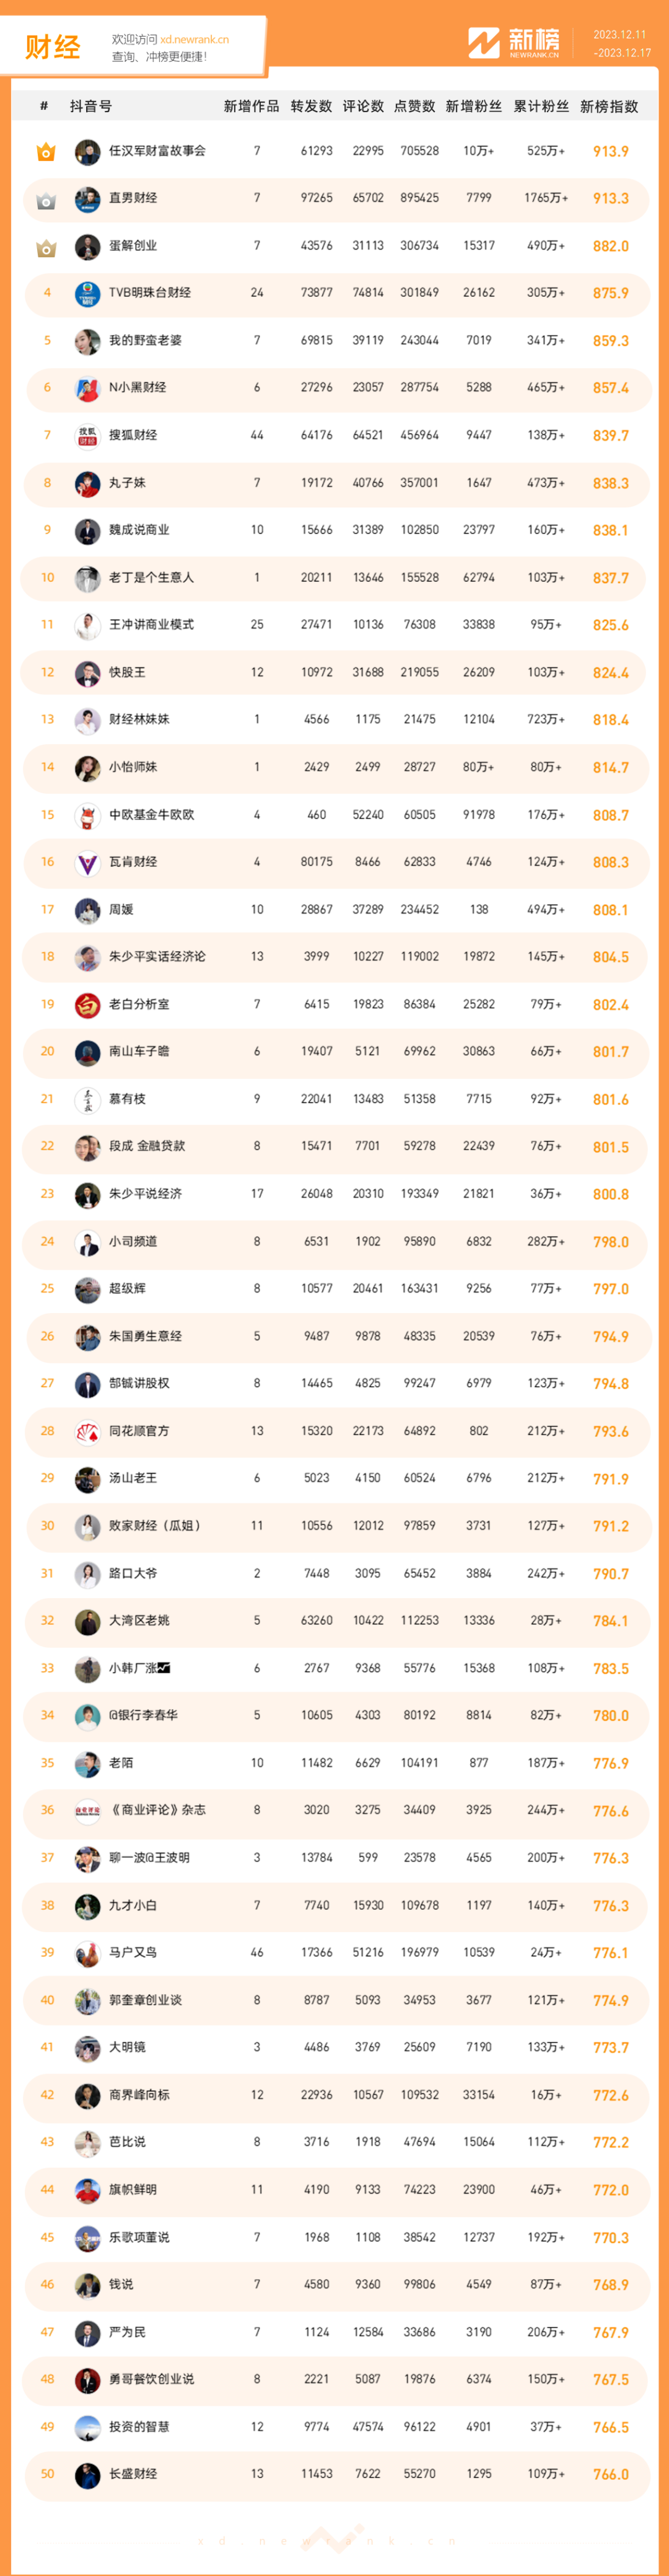Click the bronze crown rank-three icon
The image size is (669, 2576).
coord(46,247)
